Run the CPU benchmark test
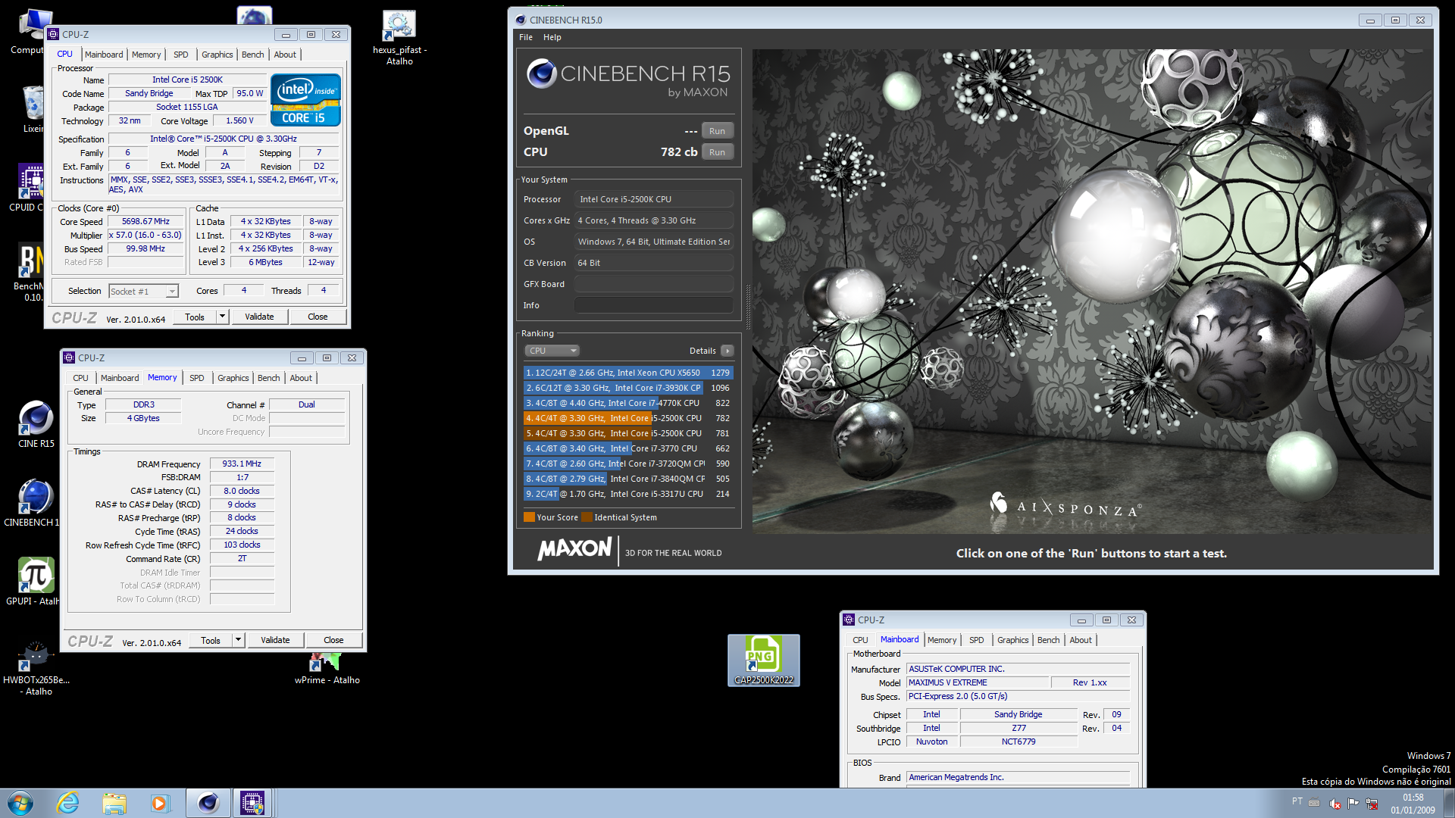The height and width of the screenshot is (818, 1455). 717,152
